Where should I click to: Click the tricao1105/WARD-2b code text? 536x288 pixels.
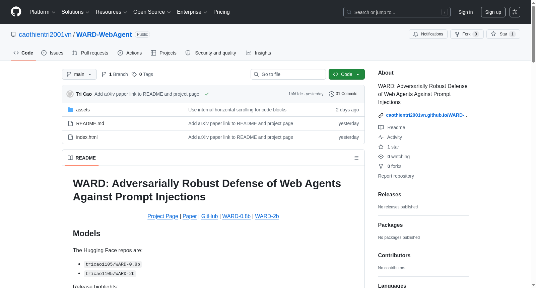[110, 274]
